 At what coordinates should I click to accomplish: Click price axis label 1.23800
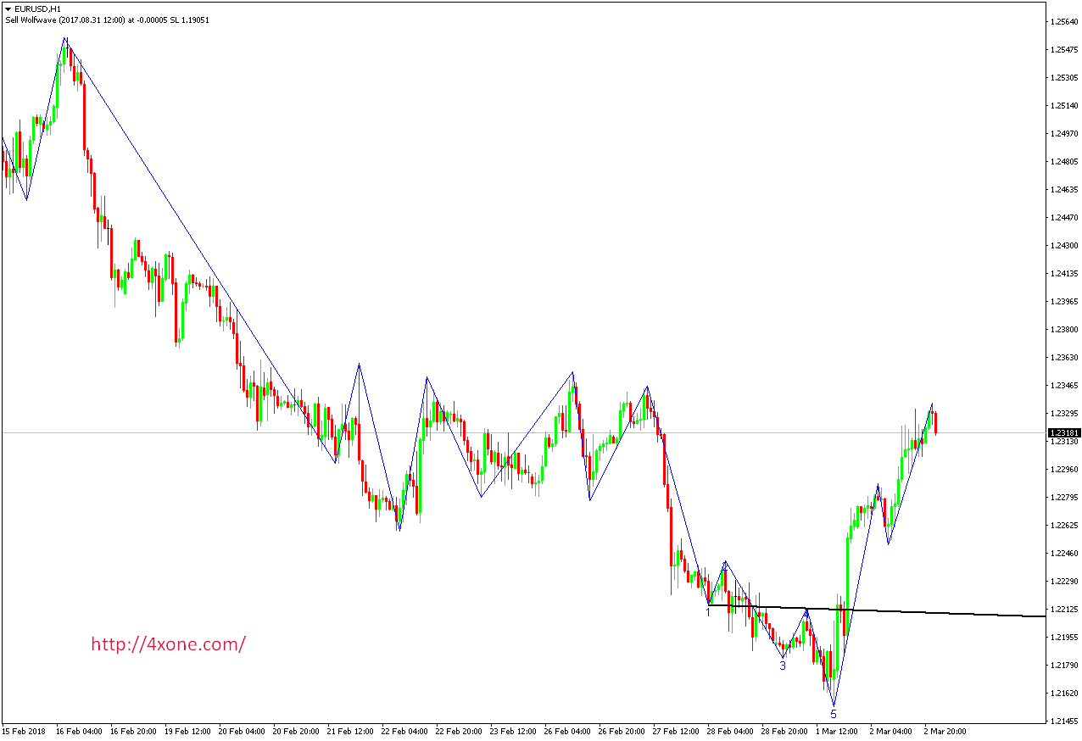(x=1064, y=329)
